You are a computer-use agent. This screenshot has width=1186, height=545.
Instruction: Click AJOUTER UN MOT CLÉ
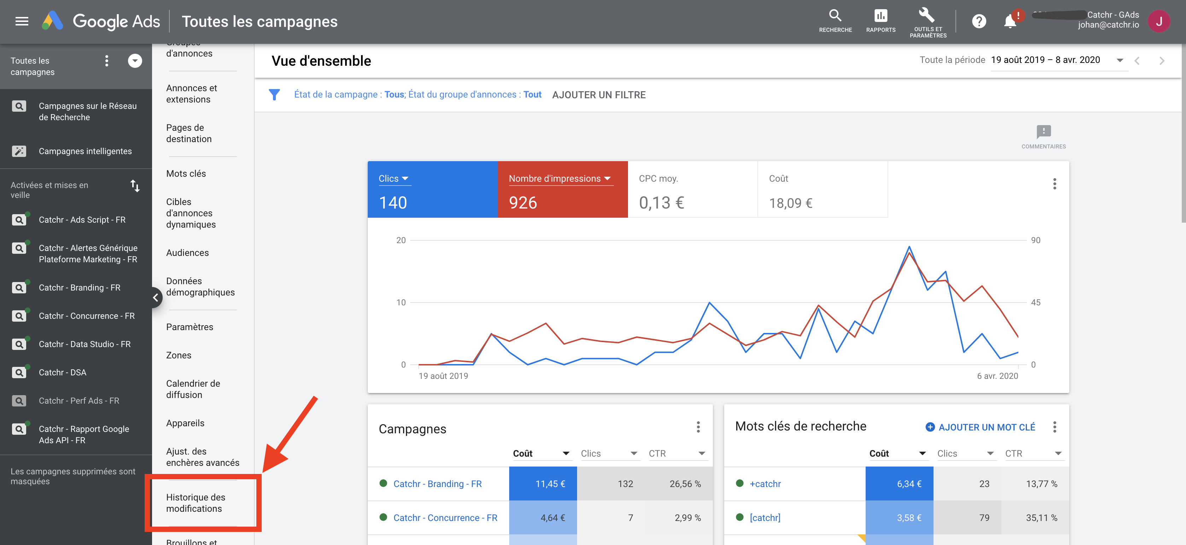[x=980, y=427]
